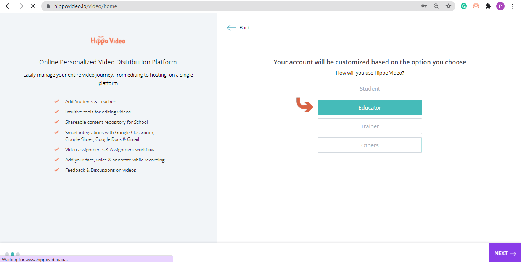Proceed with the purple NEXT button
521x262 pixels.
pyautogui.click(x=505, y=253)
